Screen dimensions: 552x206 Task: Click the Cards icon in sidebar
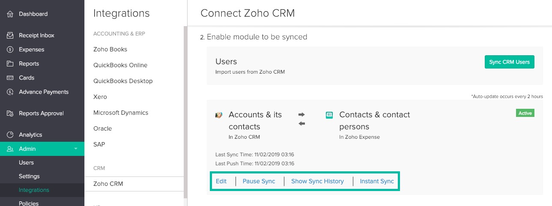point(10,78)
